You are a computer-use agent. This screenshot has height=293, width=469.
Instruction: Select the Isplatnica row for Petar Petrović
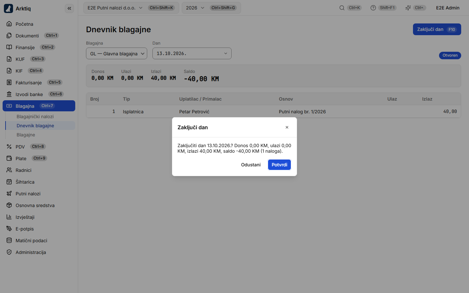(x=274, y=112)
